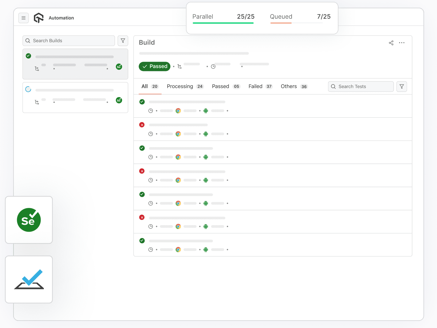This screenshot has height=328, width=437.
Task: Click the Chrome icon in first test row
Action: [178, 111]
